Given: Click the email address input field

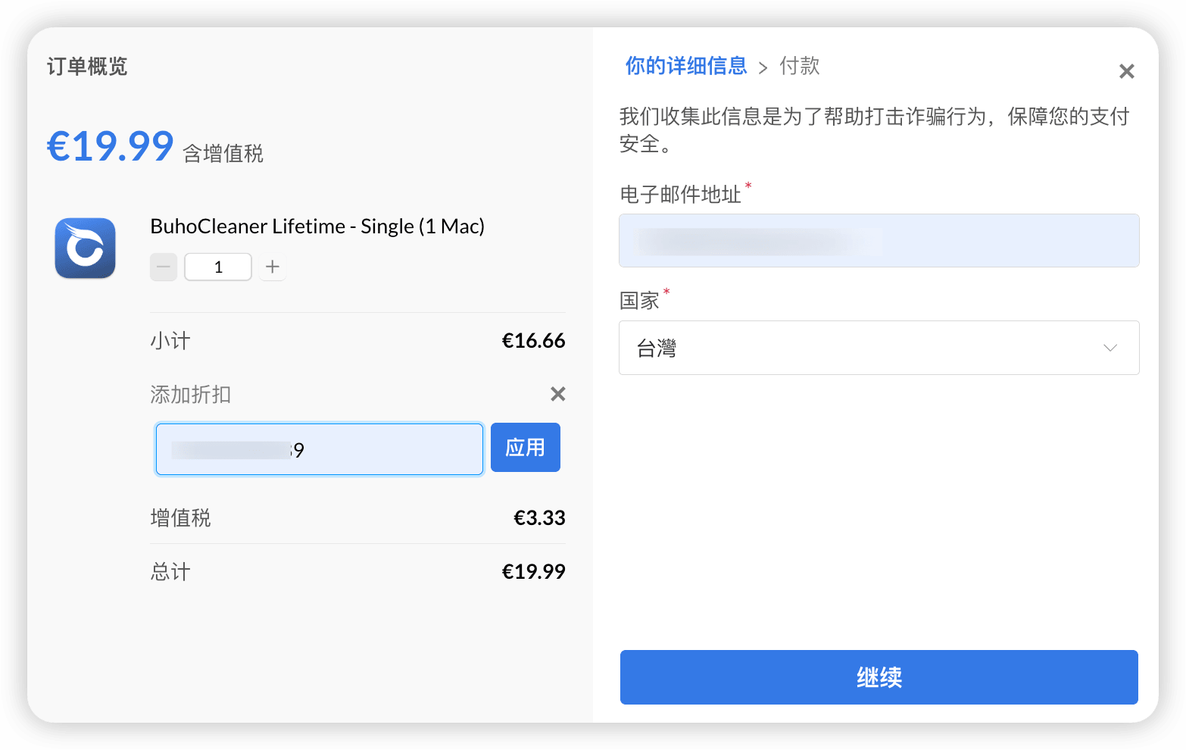Looking at the screenshot, I should (879, 240).
